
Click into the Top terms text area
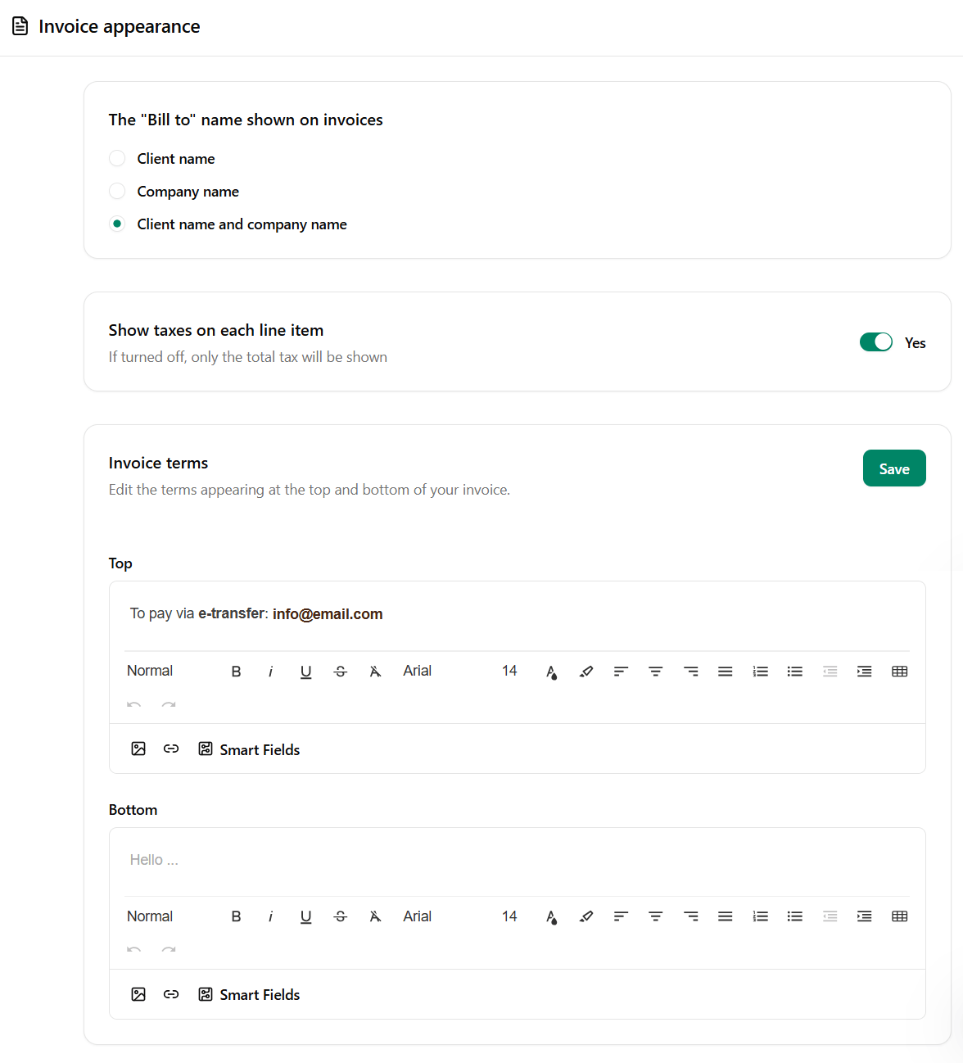click(x=517, y=614)
